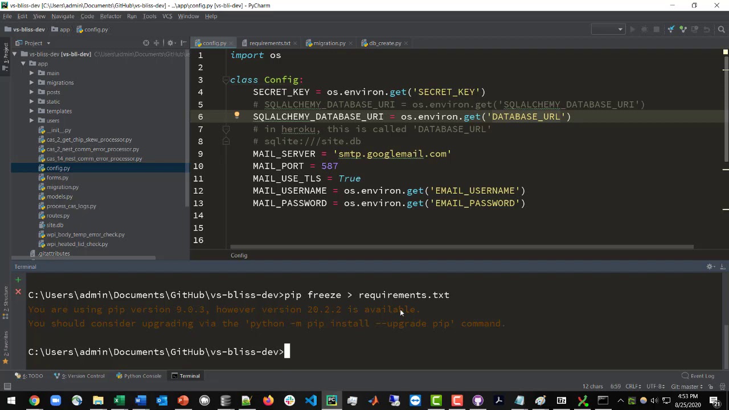729x410 pixels.
Task: Collapse the vs-bliss-dev root folder
Action: tap(15, 54)
